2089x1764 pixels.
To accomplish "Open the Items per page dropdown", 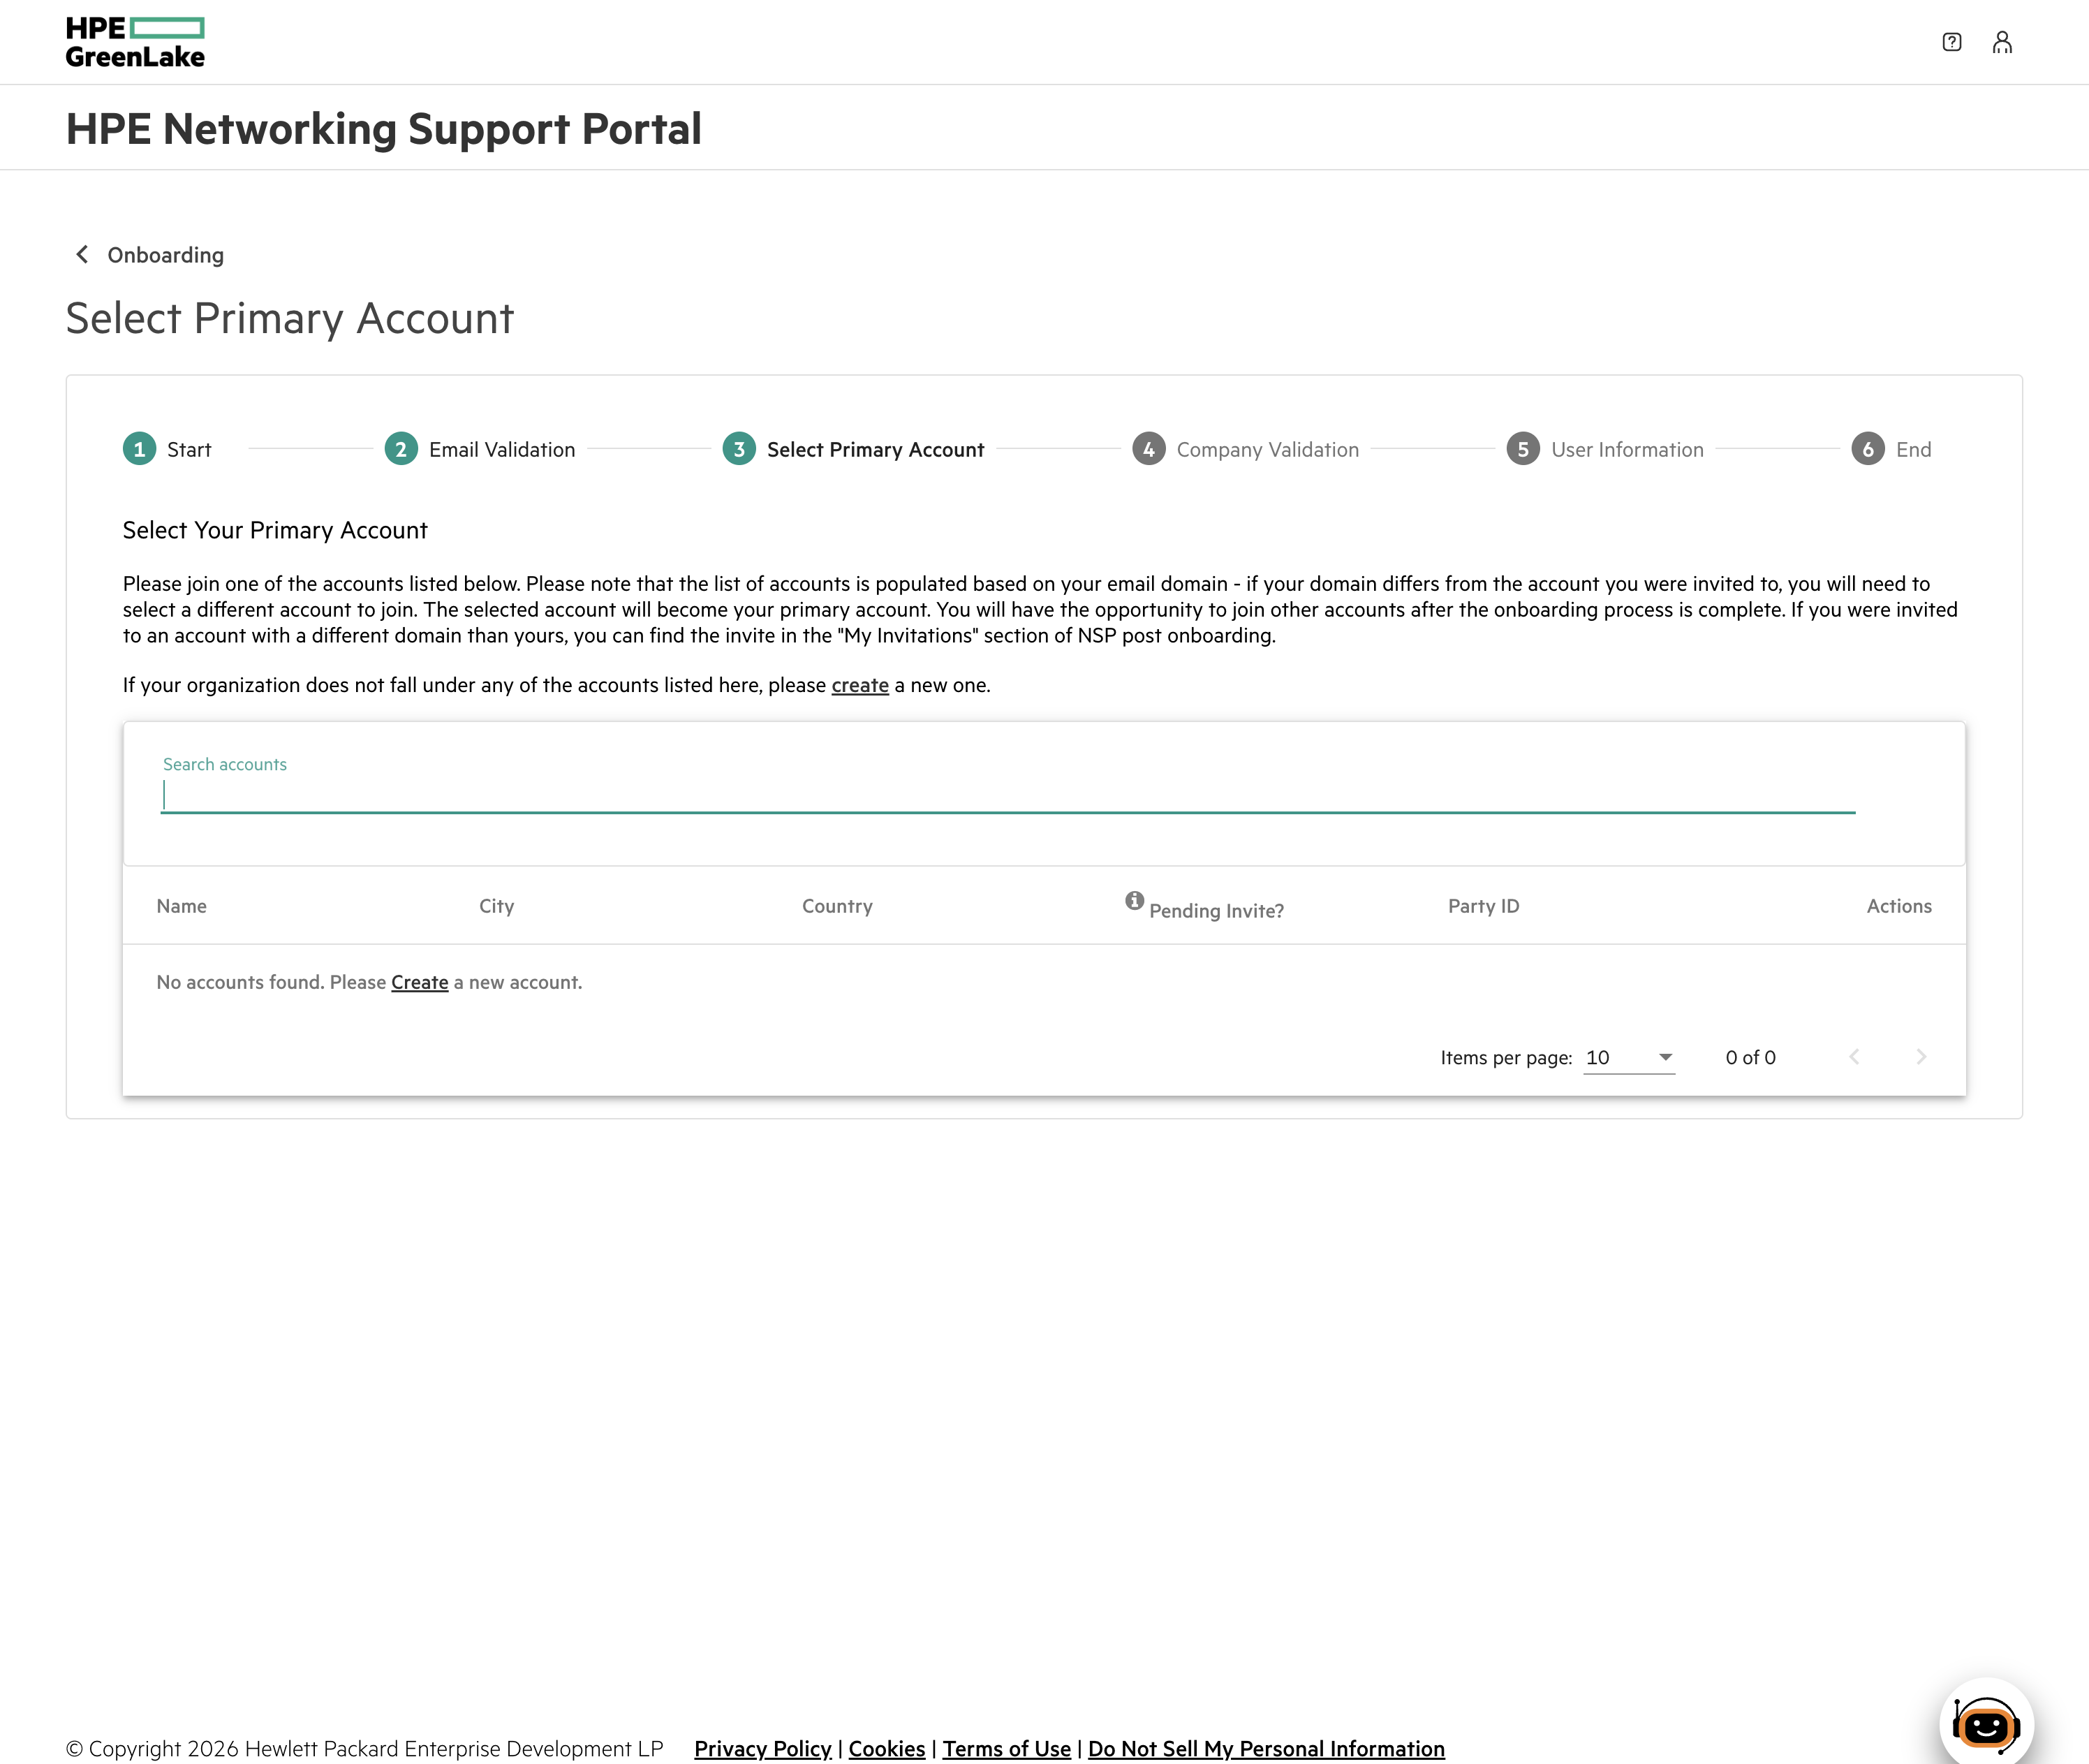I will point(1629,1058).
